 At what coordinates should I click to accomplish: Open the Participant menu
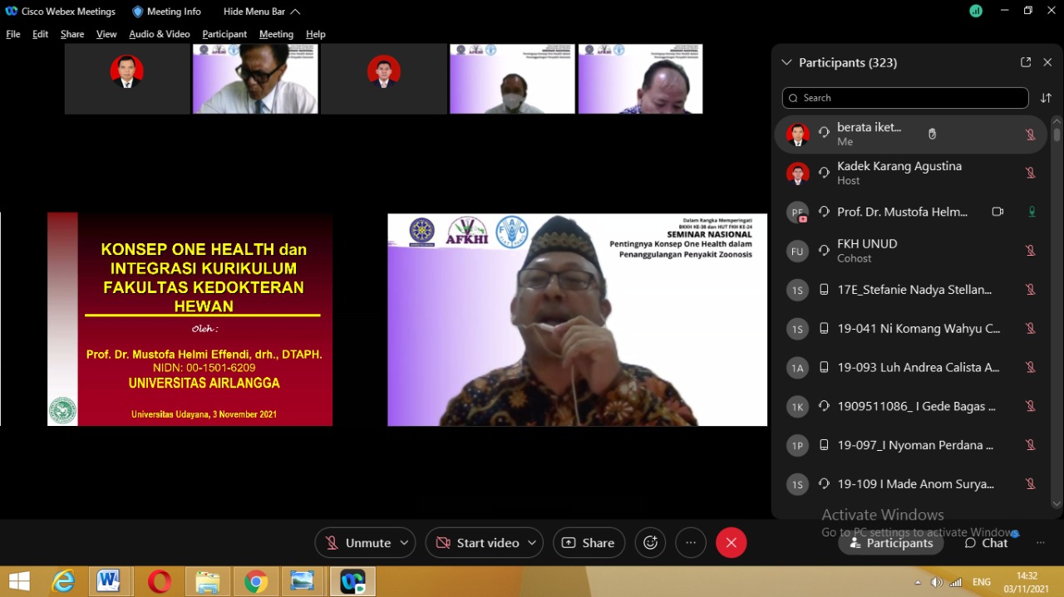224,34
